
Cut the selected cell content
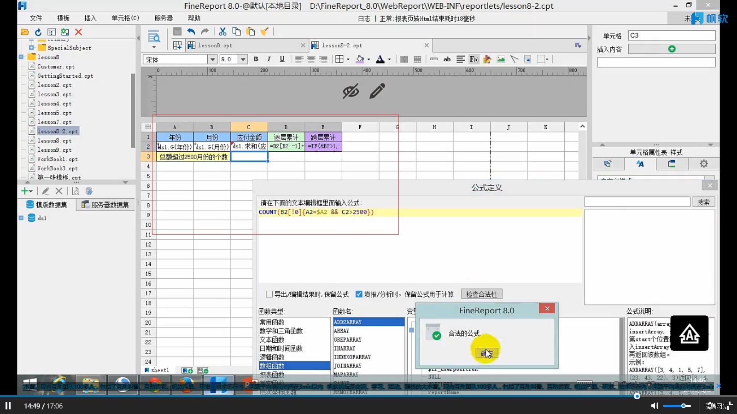[x=222, y=31]
